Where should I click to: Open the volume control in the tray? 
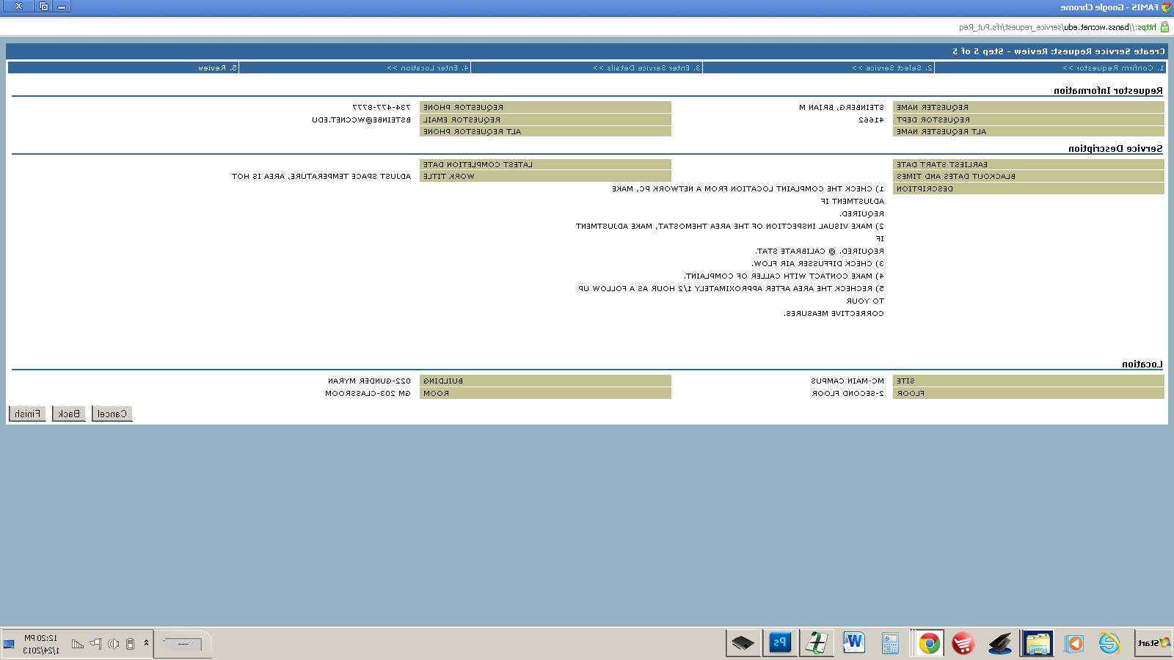pos(113,644)
